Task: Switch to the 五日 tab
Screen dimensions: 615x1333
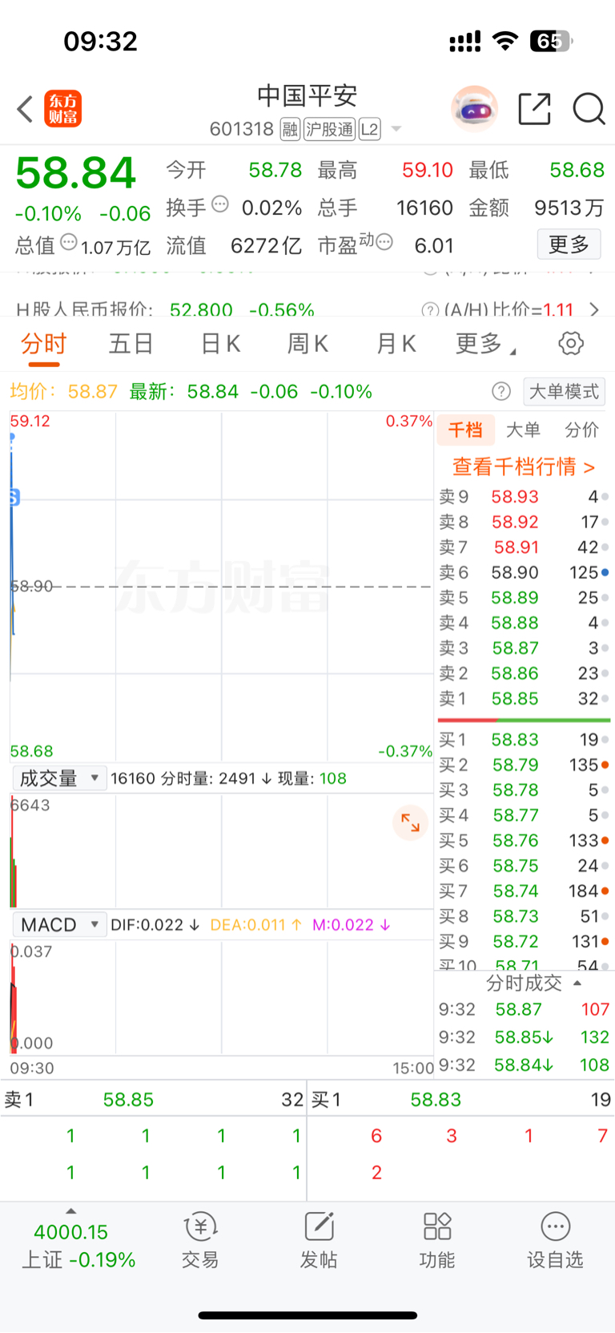Action: click(x=131, y=344)
